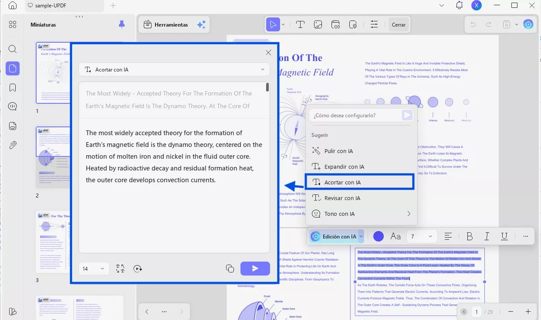Open the sliders settings icon in toolbar

(374, 24)
